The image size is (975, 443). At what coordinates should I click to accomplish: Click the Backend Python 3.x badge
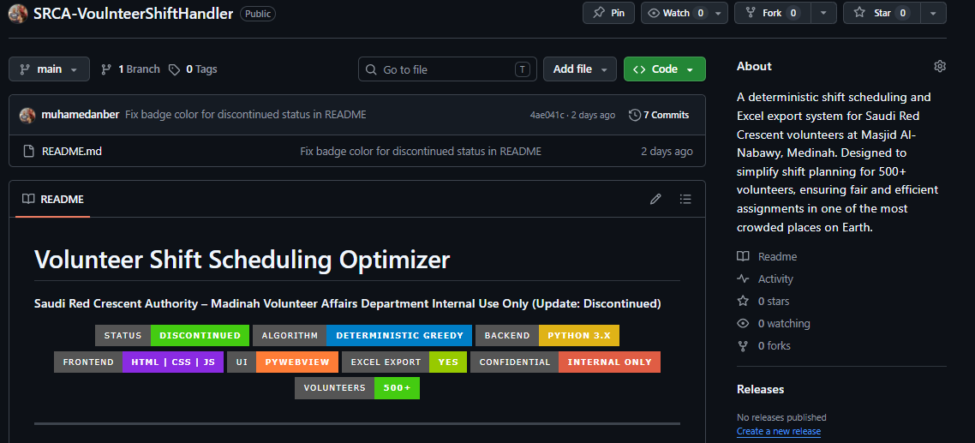(547, 335)
